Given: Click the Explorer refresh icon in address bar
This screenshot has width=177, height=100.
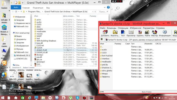Looking at the screenshot, I should point(95,12).
